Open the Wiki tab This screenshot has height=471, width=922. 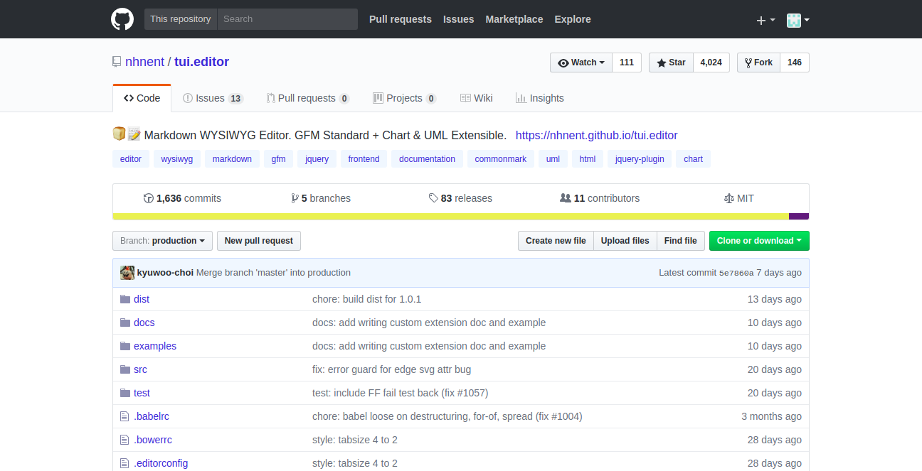point(477,98)
